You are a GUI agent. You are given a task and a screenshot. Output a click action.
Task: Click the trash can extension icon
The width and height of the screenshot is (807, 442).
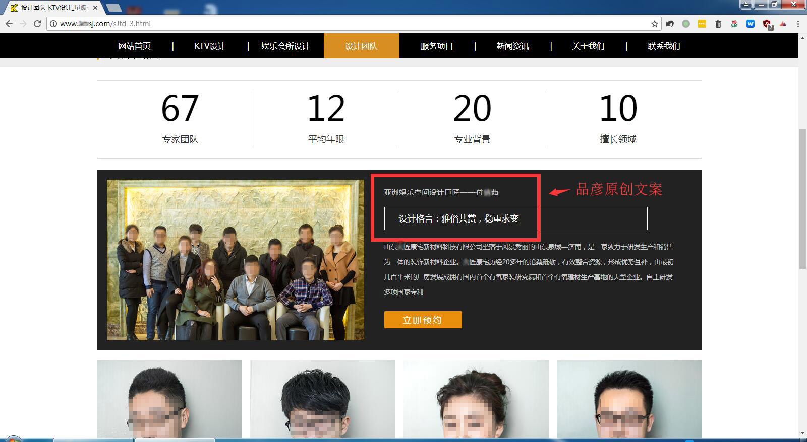pyautogui.click(x=718, y=24)
